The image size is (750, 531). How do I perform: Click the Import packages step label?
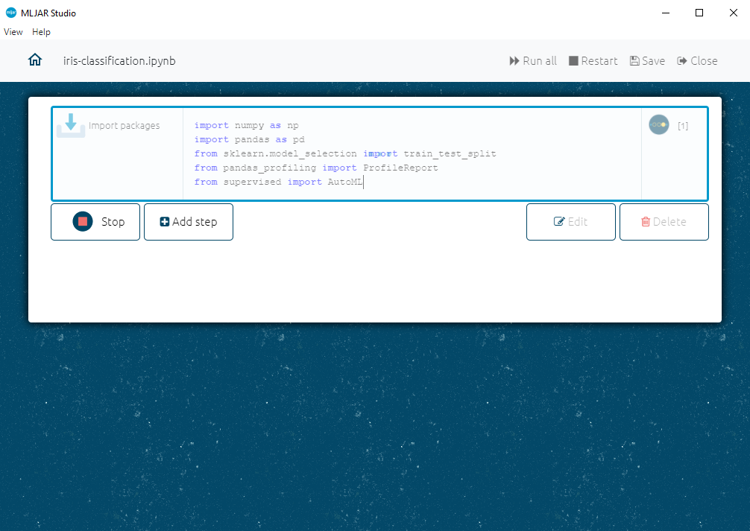(124, 126)
